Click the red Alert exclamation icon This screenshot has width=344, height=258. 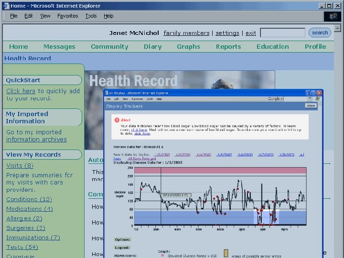[117, 120]
